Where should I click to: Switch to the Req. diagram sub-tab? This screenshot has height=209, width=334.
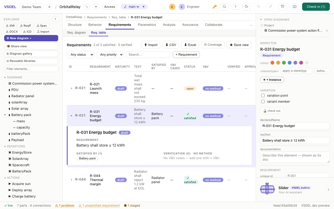(x=76, y=33)
